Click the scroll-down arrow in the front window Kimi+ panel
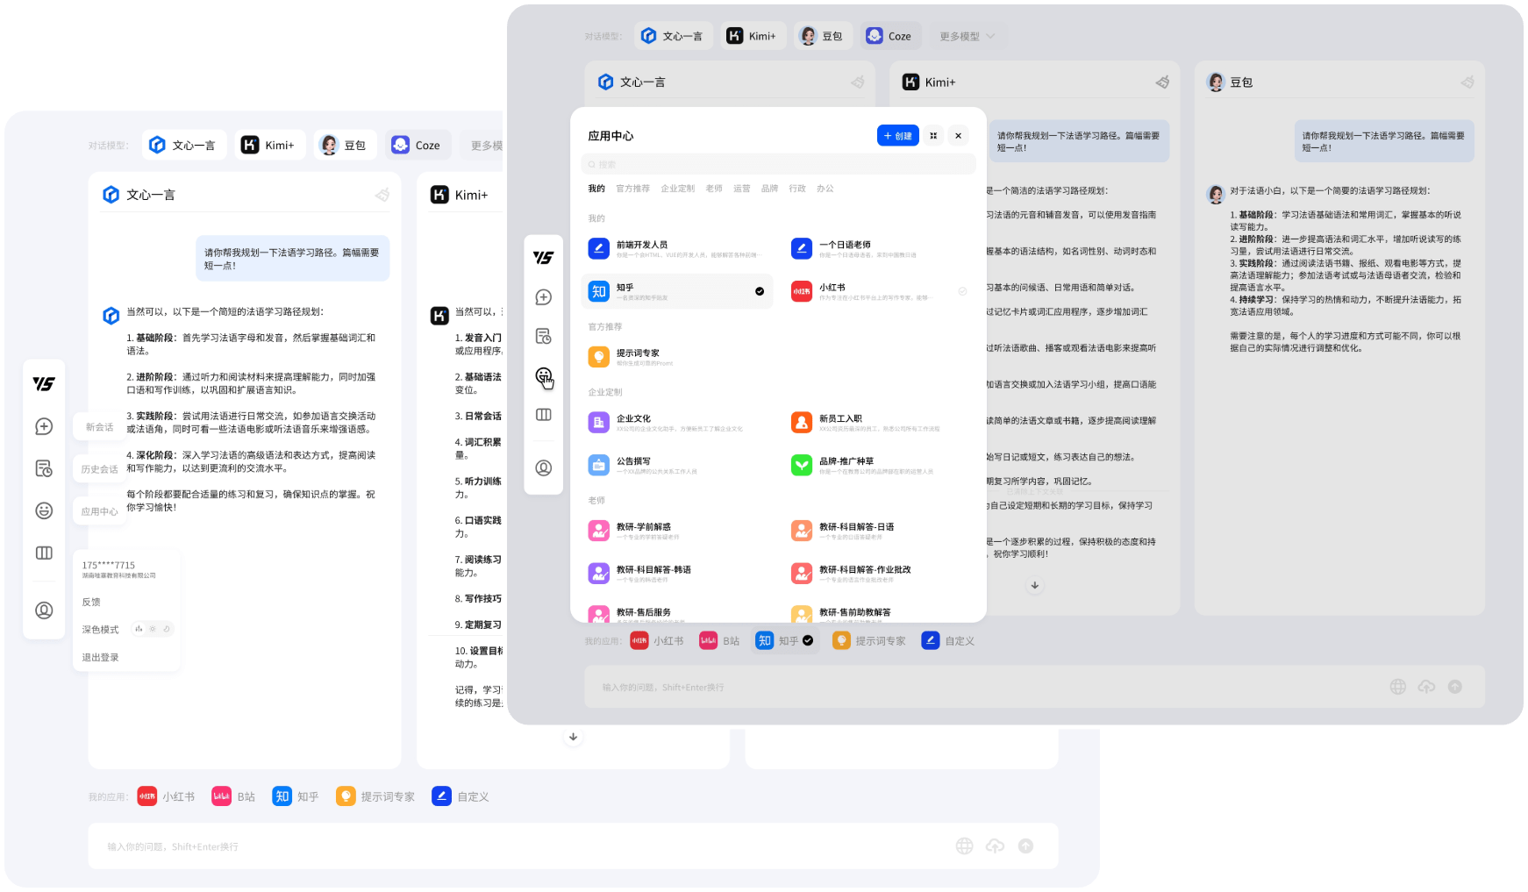The image size is (1528, 892). click(1035, 585)
